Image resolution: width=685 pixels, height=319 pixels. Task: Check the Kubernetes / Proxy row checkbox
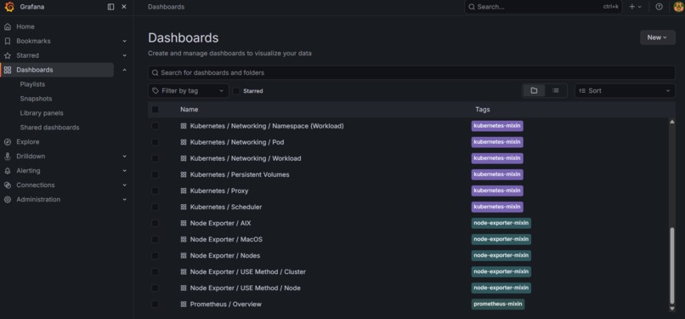[155, 191]
